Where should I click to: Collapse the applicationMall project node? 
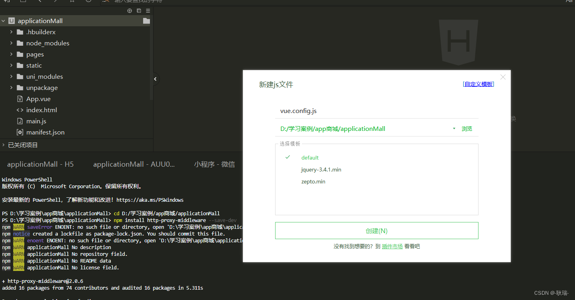pos(3,20)
